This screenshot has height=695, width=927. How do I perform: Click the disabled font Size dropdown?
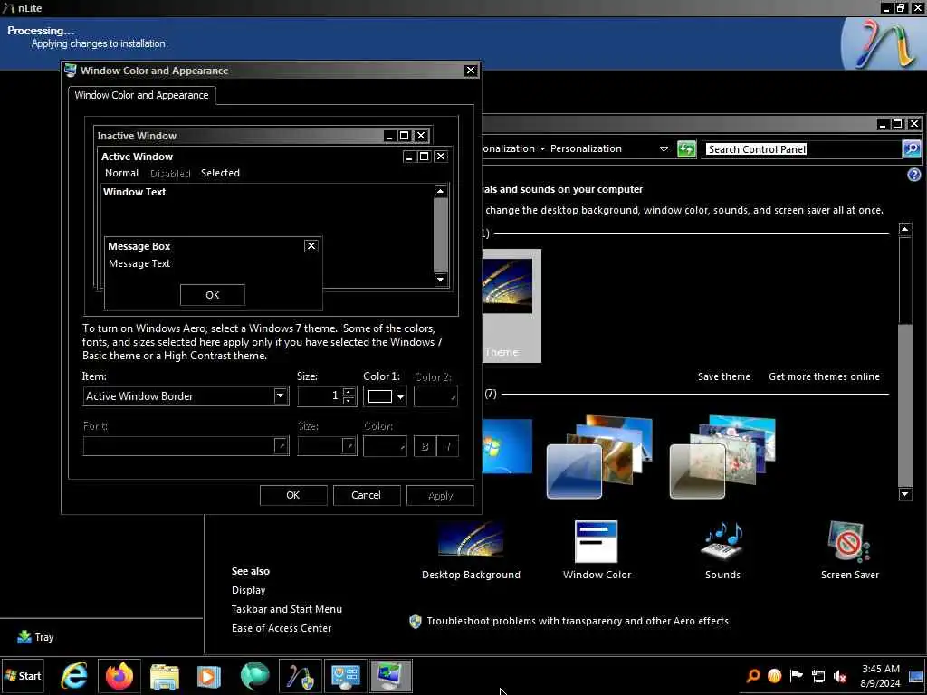[326, 446]
